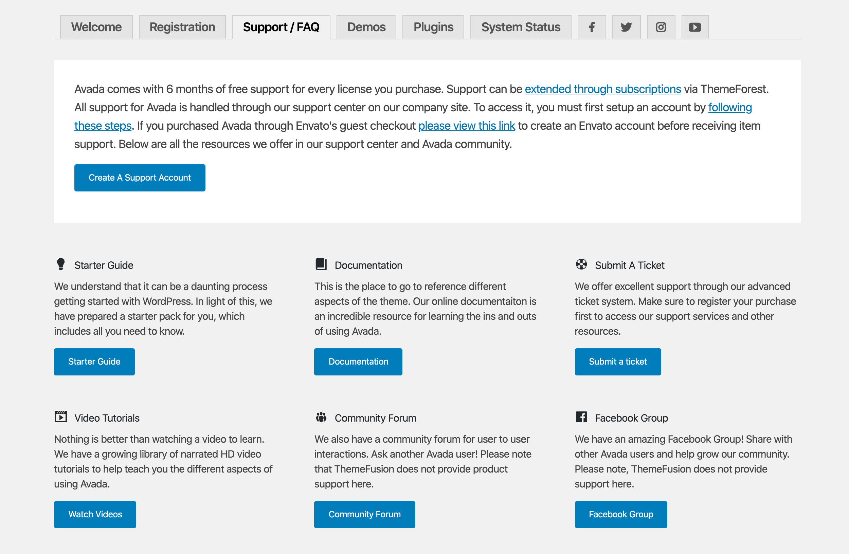Open the Facebook social tab icon
This screenshot has height=554, width=849.
click(x=592, y=27)
